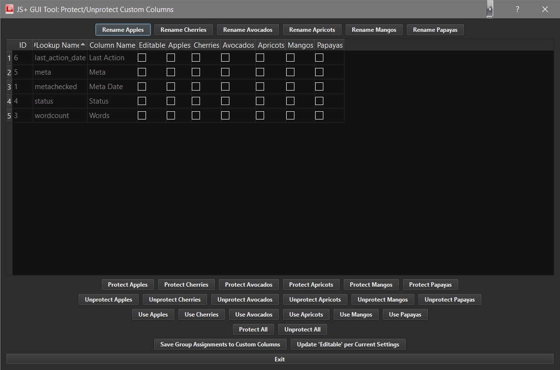Click the Protect Apricots button
560x370 pixels.
click(311, 285)
